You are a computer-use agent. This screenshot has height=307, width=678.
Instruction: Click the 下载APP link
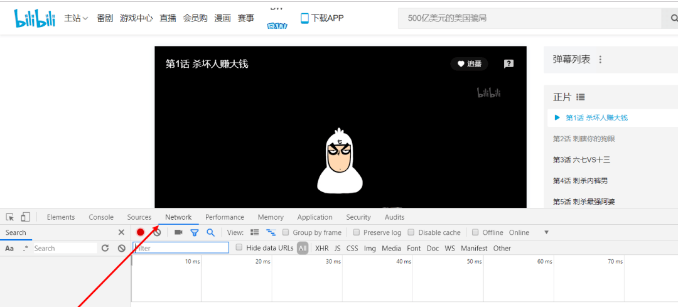tap(327, 18)
